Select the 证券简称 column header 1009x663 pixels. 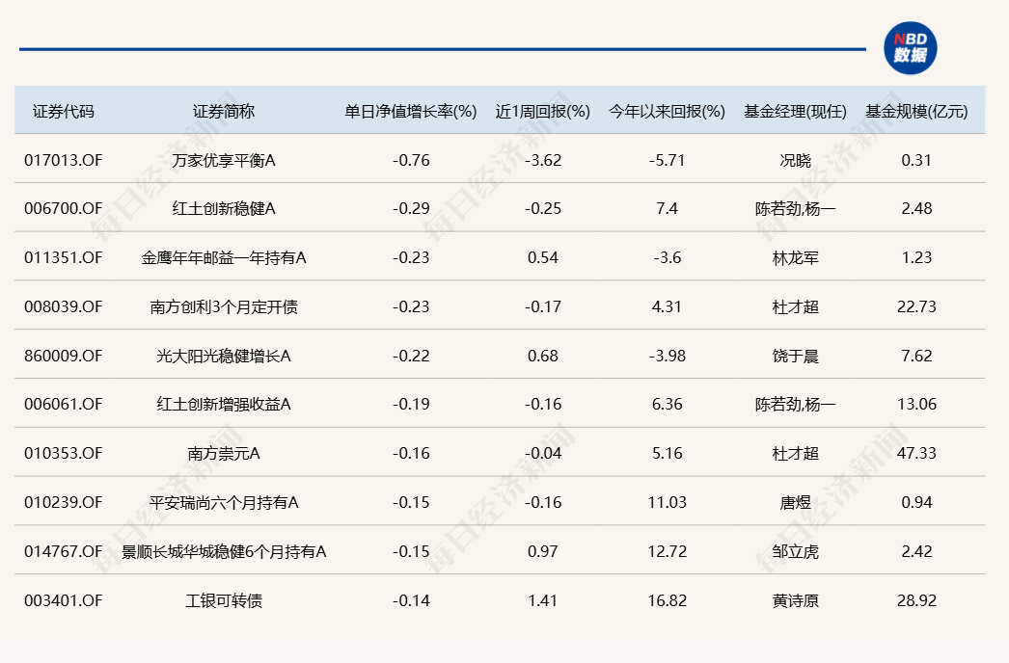pos(223,111)
